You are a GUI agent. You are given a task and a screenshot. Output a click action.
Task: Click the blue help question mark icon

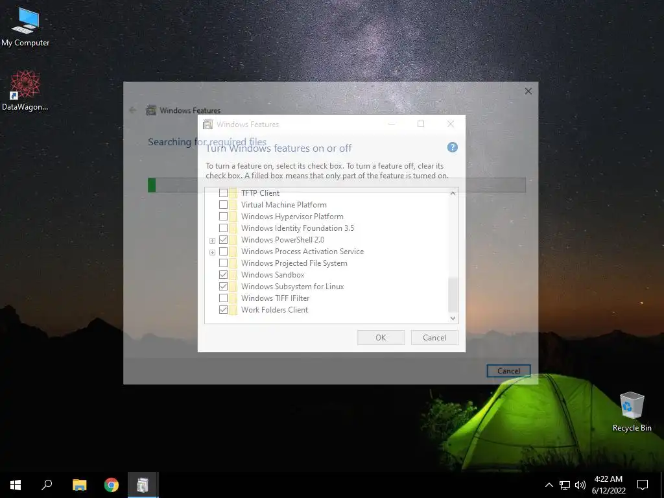(452, 147)
